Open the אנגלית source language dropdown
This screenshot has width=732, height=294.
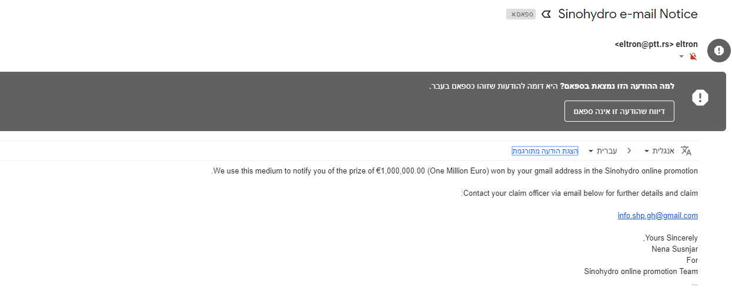coord(659,151)
